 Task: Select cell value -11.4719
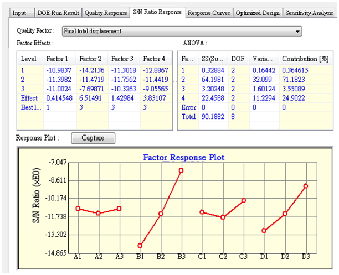91,80
